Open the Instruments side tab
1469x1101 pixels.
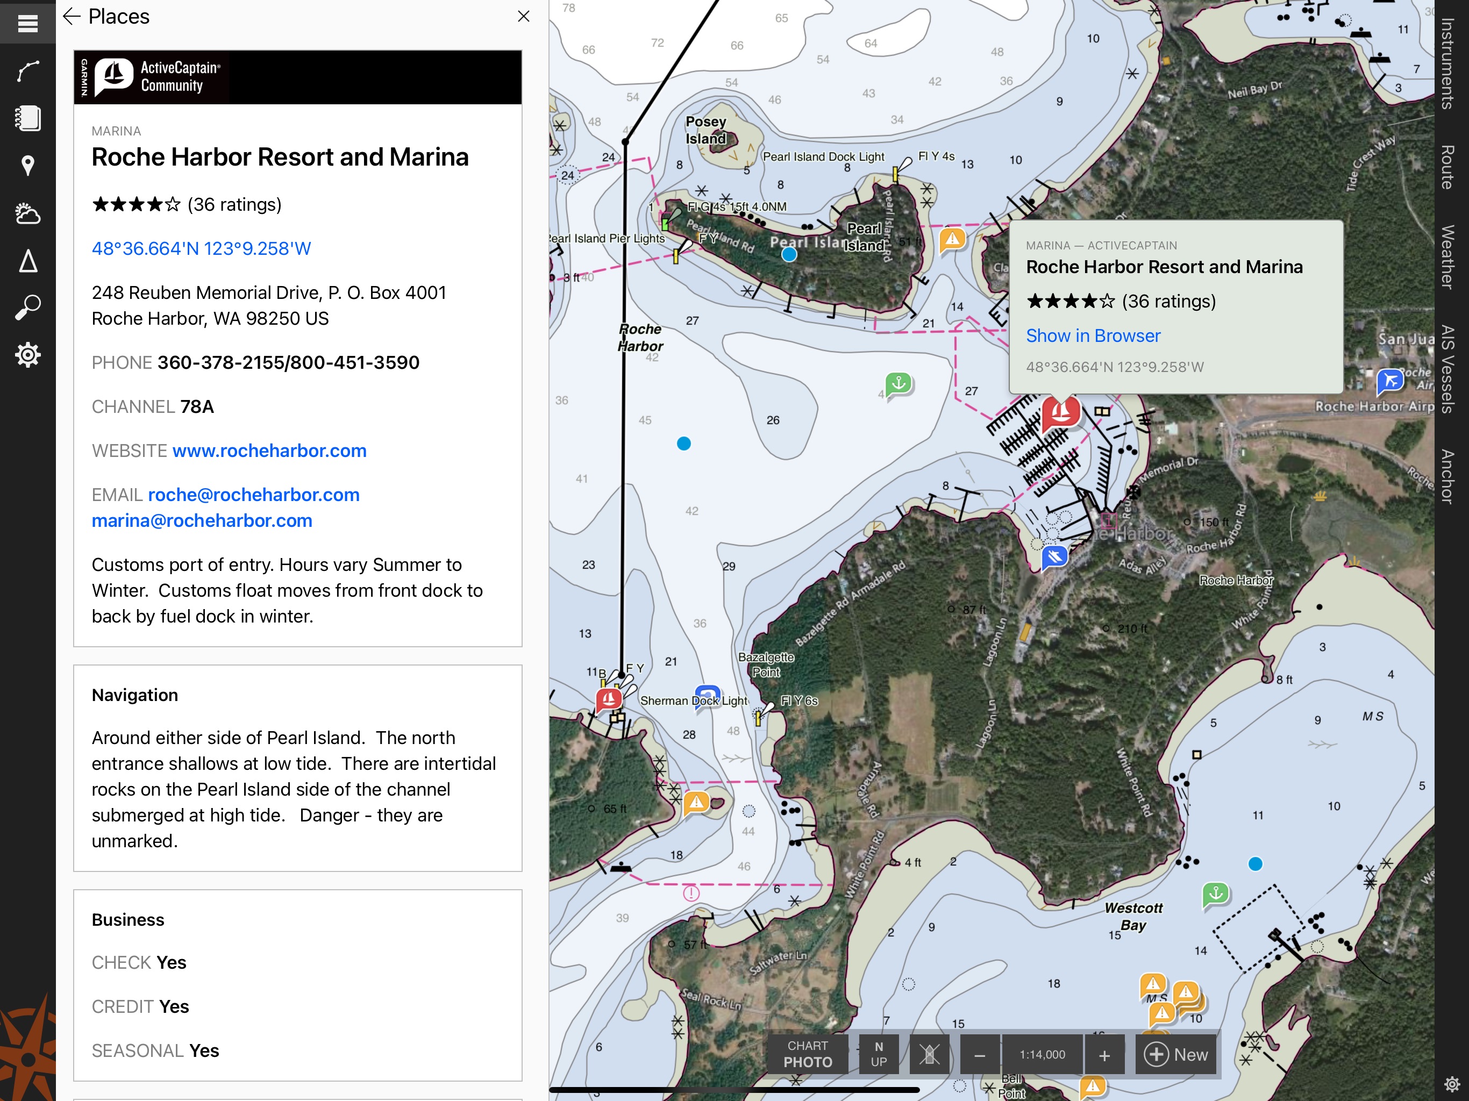(x=1449, y=64)
